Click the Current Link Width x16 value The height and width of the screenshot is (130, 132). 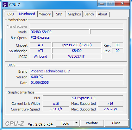56,104
